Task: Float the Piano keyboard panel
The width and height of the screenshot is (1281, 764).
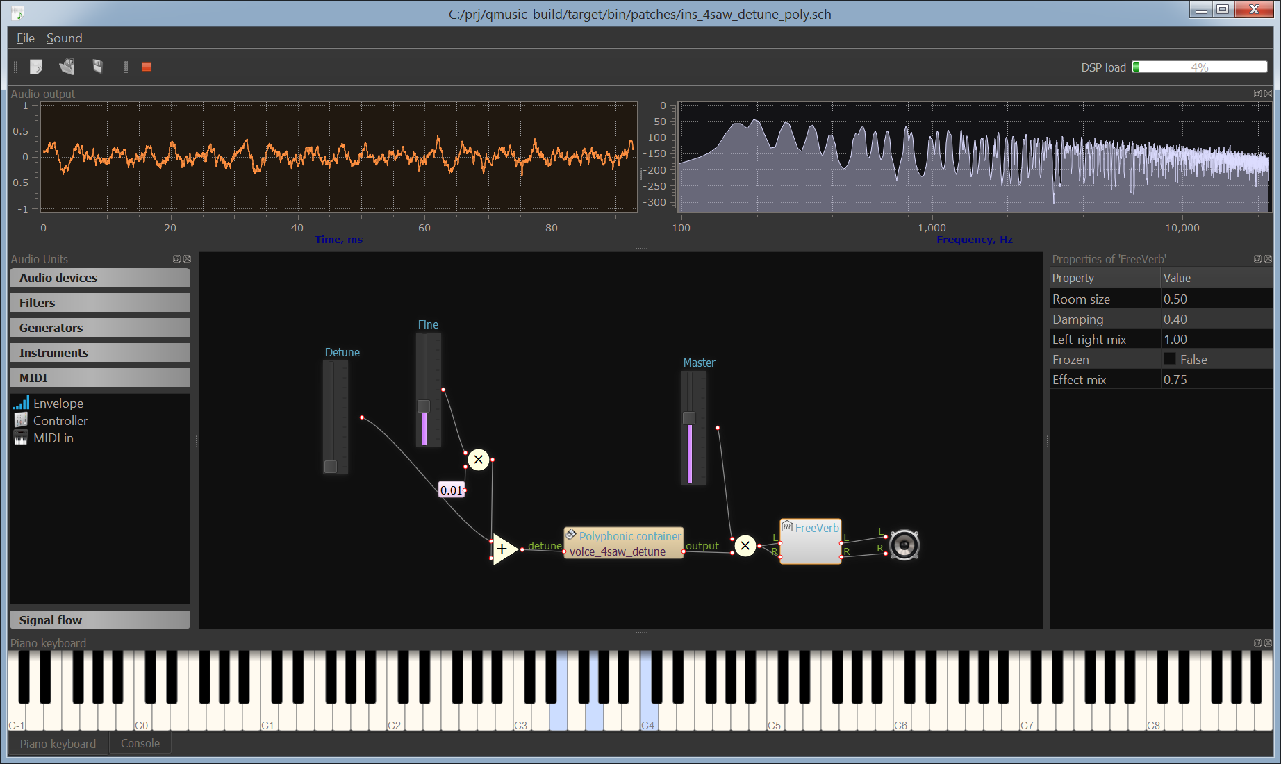Action: pyautogui.click(x=1257, y=643)
